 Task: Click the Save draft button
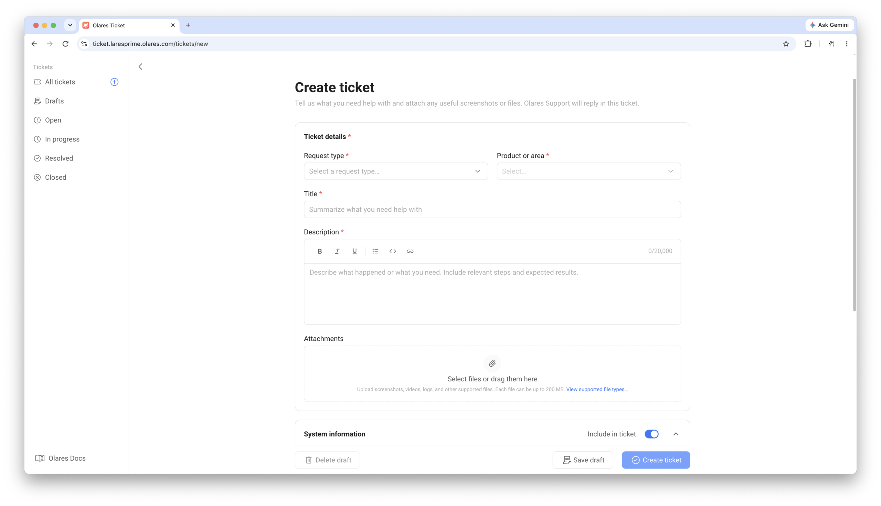(x=583, y=460)
